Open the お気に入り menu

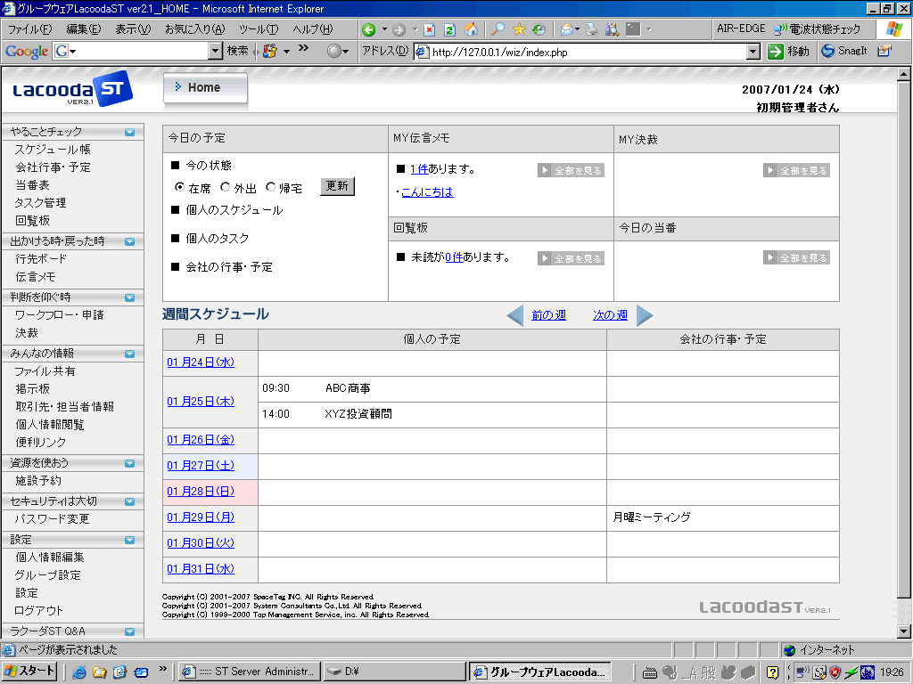click(194, 29)
